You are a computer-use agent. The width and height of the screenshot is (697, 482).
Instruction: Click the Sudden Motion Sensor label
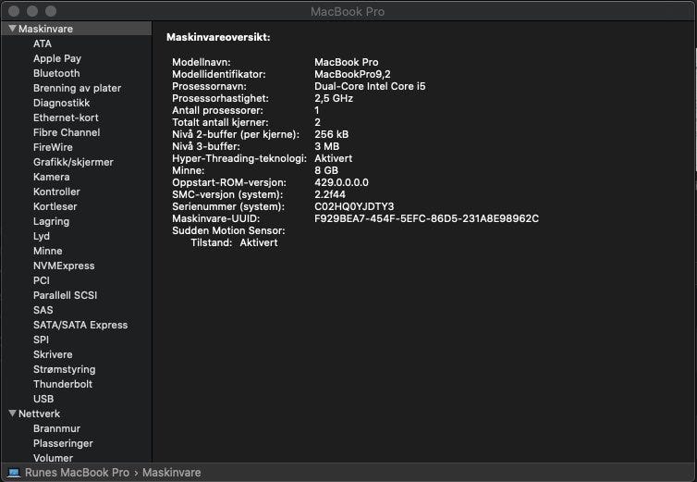coord(228,230)
